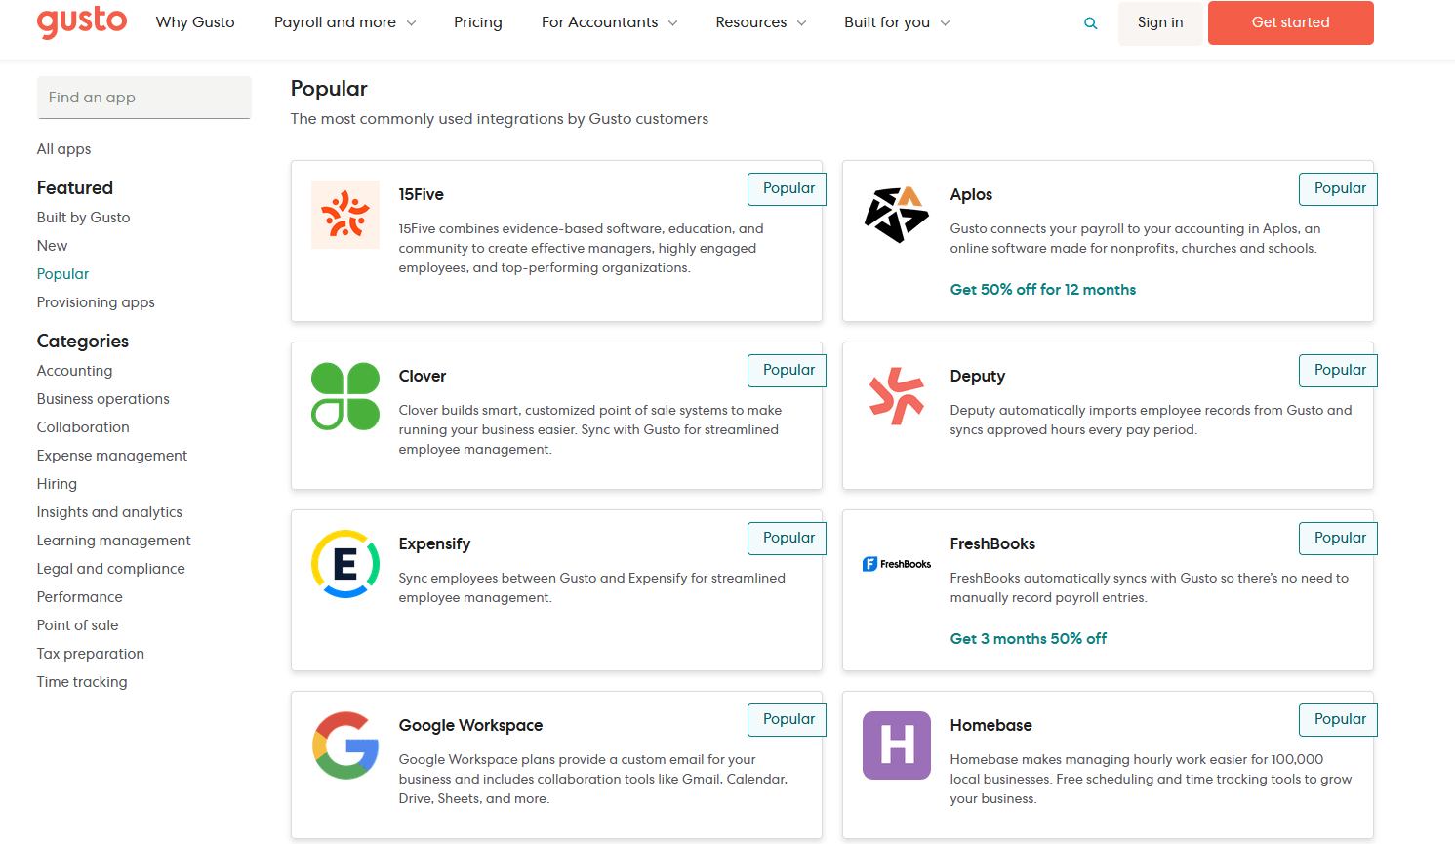
Task: Click the Deputy app logo
Action: point(897,396)
